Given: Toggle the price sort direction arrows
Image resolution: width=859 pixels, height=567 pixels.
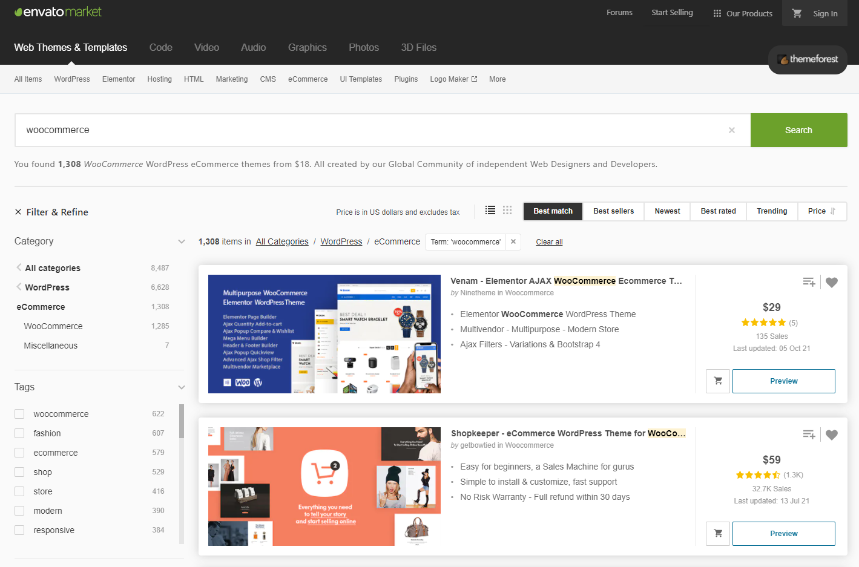Looking at the screenshot, I should [833, 211].
